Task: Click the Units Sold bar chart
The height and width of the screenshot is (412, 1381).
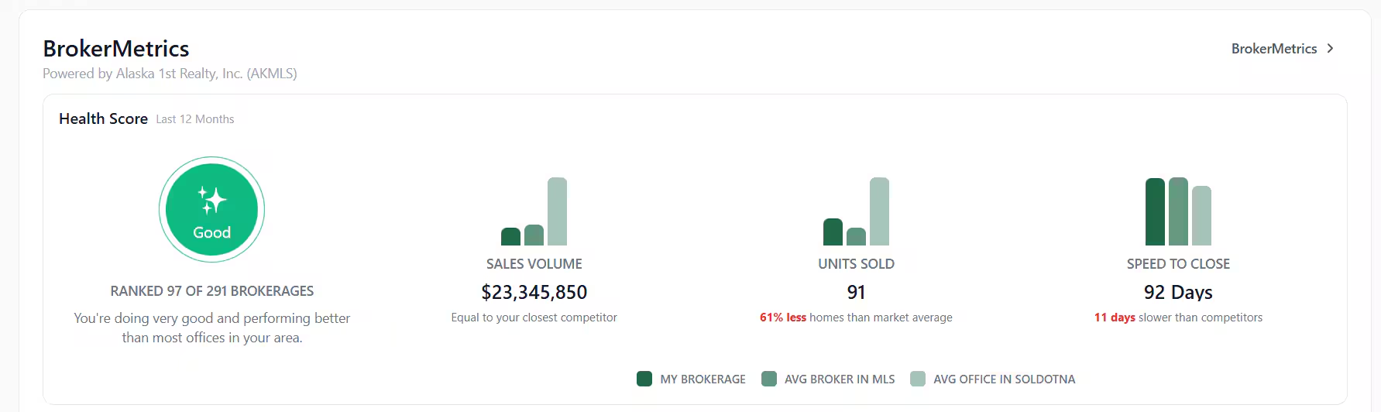Action: 856,212
